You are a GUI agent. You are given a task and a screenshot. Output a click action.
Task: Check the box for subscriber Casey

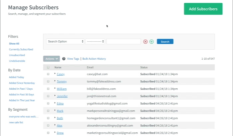[48, 74]
